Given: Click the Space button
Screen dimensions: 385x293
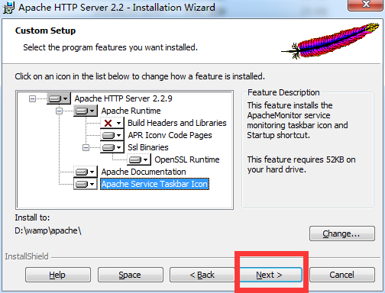Looking at the screenshot, I should [130, 275].
